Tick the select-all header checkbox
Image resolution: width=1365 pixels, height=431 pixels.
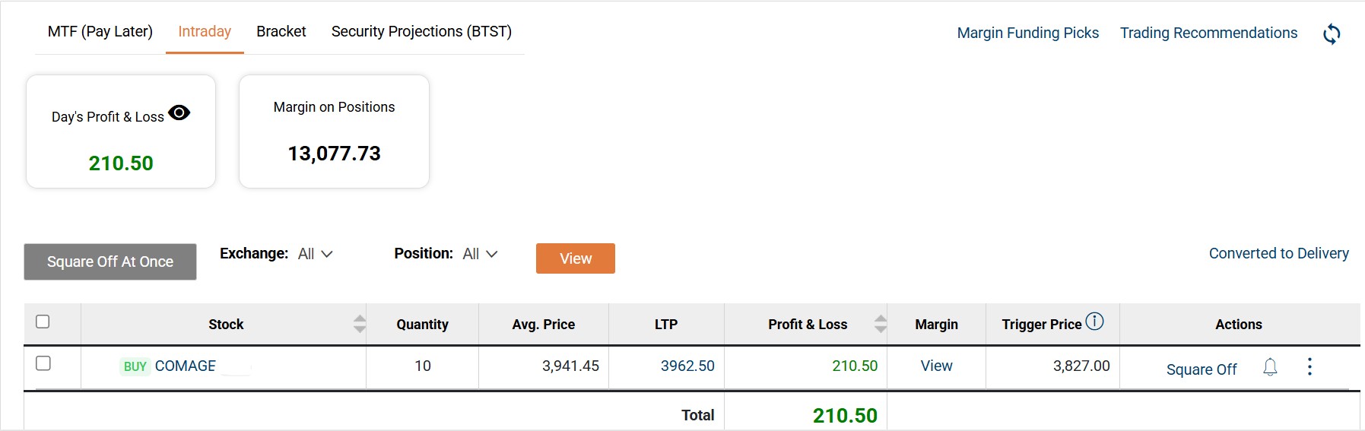click(x=43, y=322)
